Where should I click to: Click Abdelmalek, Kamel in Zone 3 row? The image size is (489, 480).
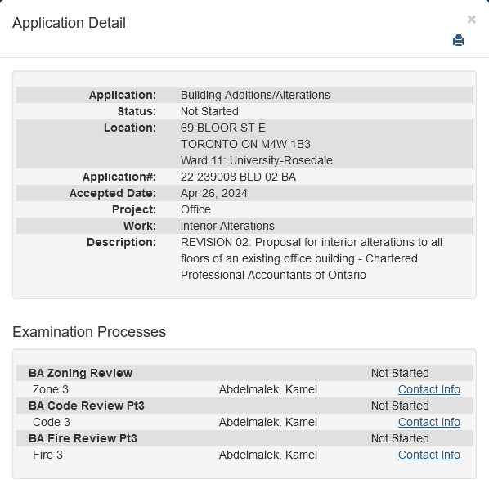(268, 389)
